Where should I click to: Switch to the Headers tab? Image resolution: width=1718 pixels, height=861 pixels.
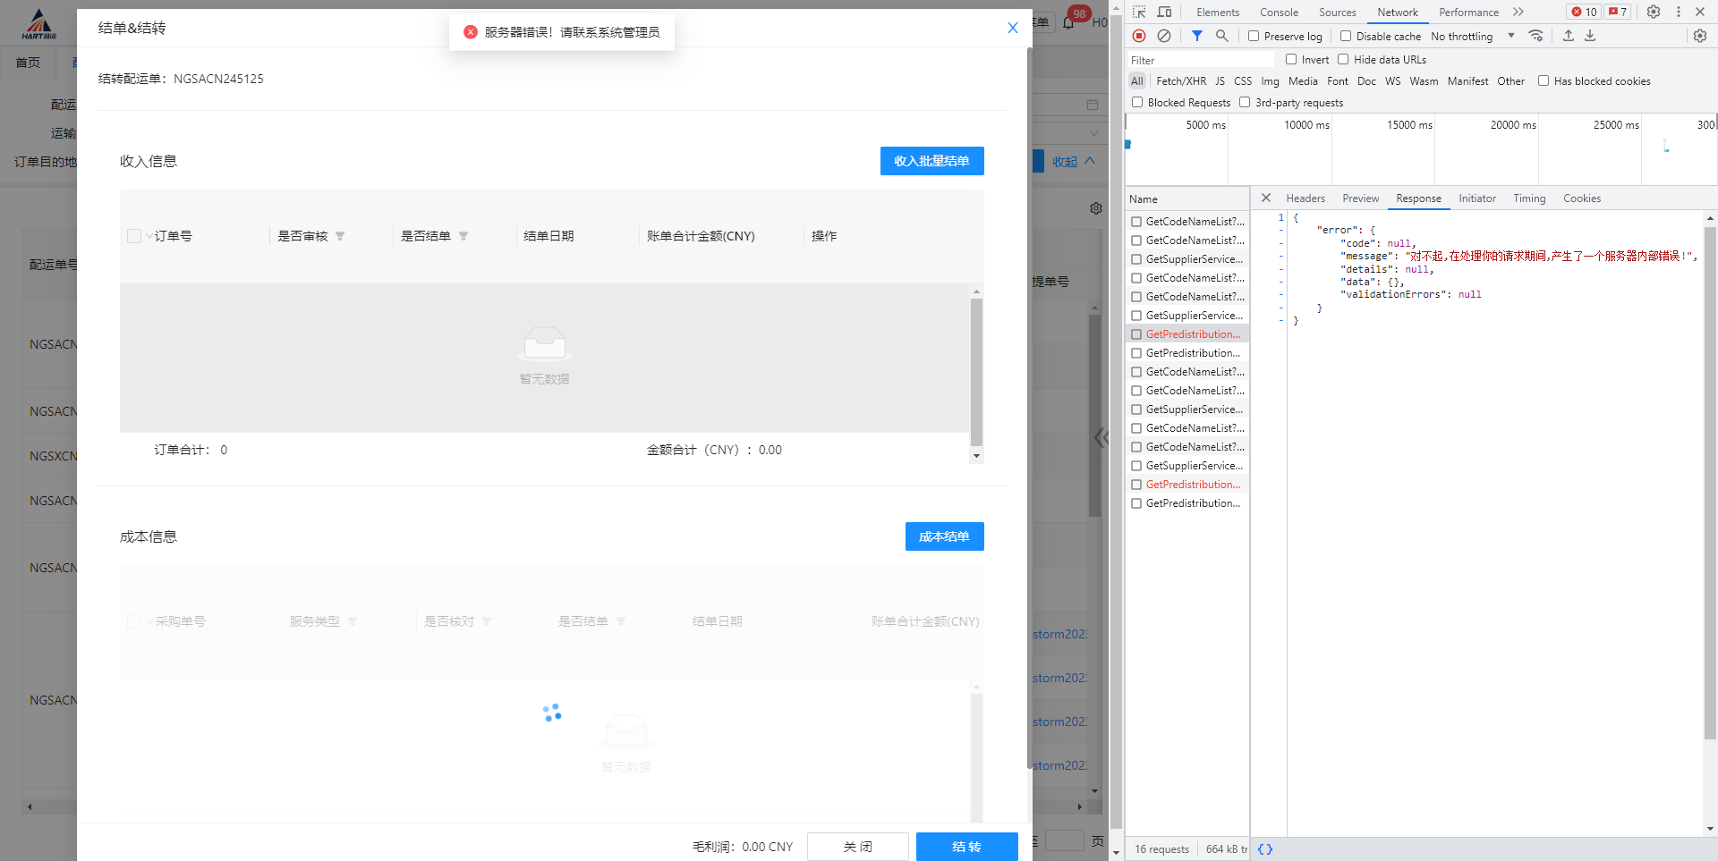[1305, 198]
